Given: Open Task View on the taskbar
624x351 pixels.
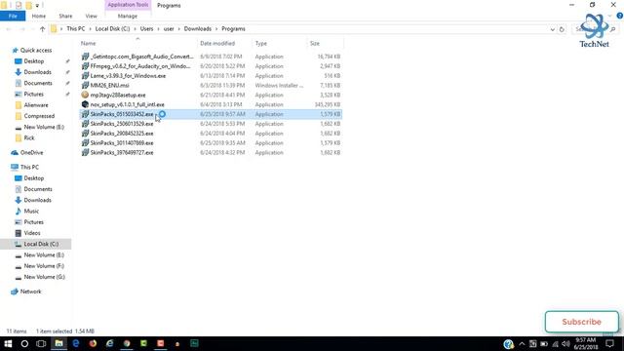Looking at the screenshot, I should pyautogui.click(x=41, y=343).
